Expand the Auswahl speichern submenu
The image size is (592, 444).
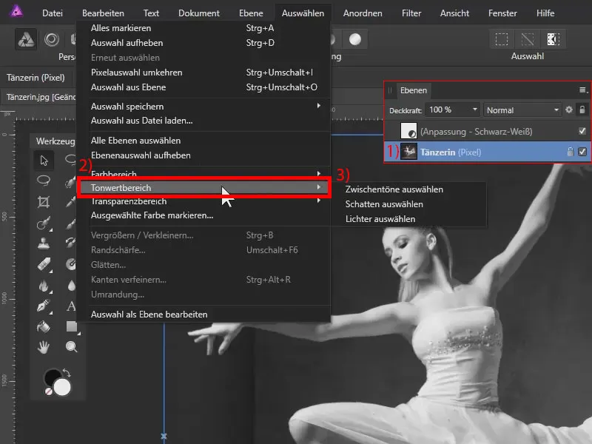(206, 106)
